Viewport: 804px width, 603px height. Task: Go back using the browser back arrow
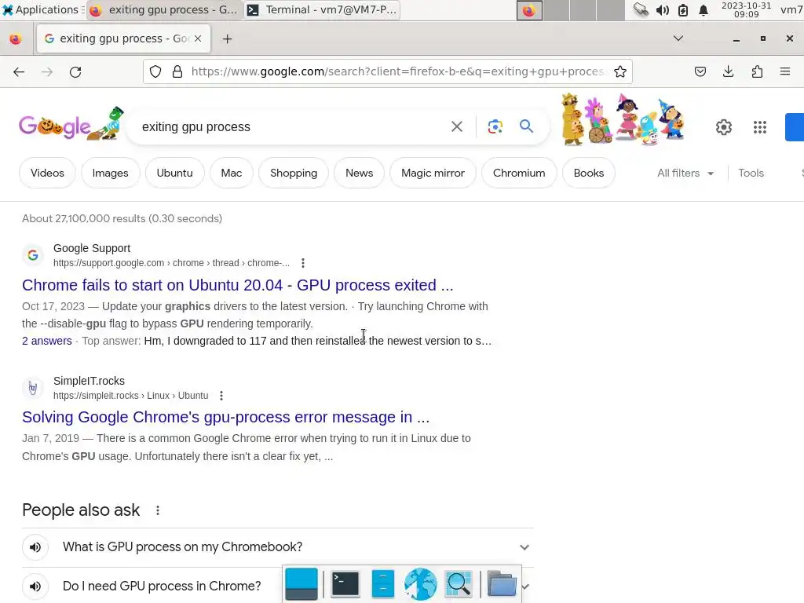pos(19,71)
